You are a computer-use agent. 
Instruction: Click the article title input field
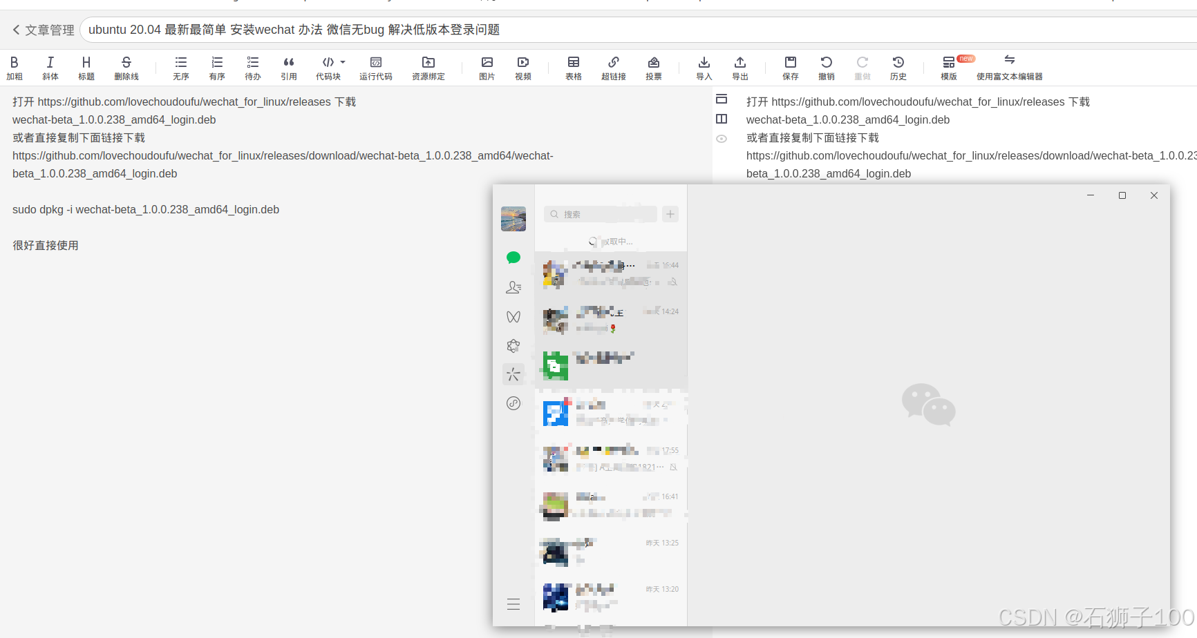290,30
